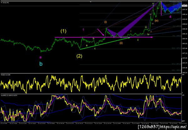Image resolution: width=188 pixels, height=130 pixels.
Task: Select the small yellow c label
Action: tap(95, 49)
